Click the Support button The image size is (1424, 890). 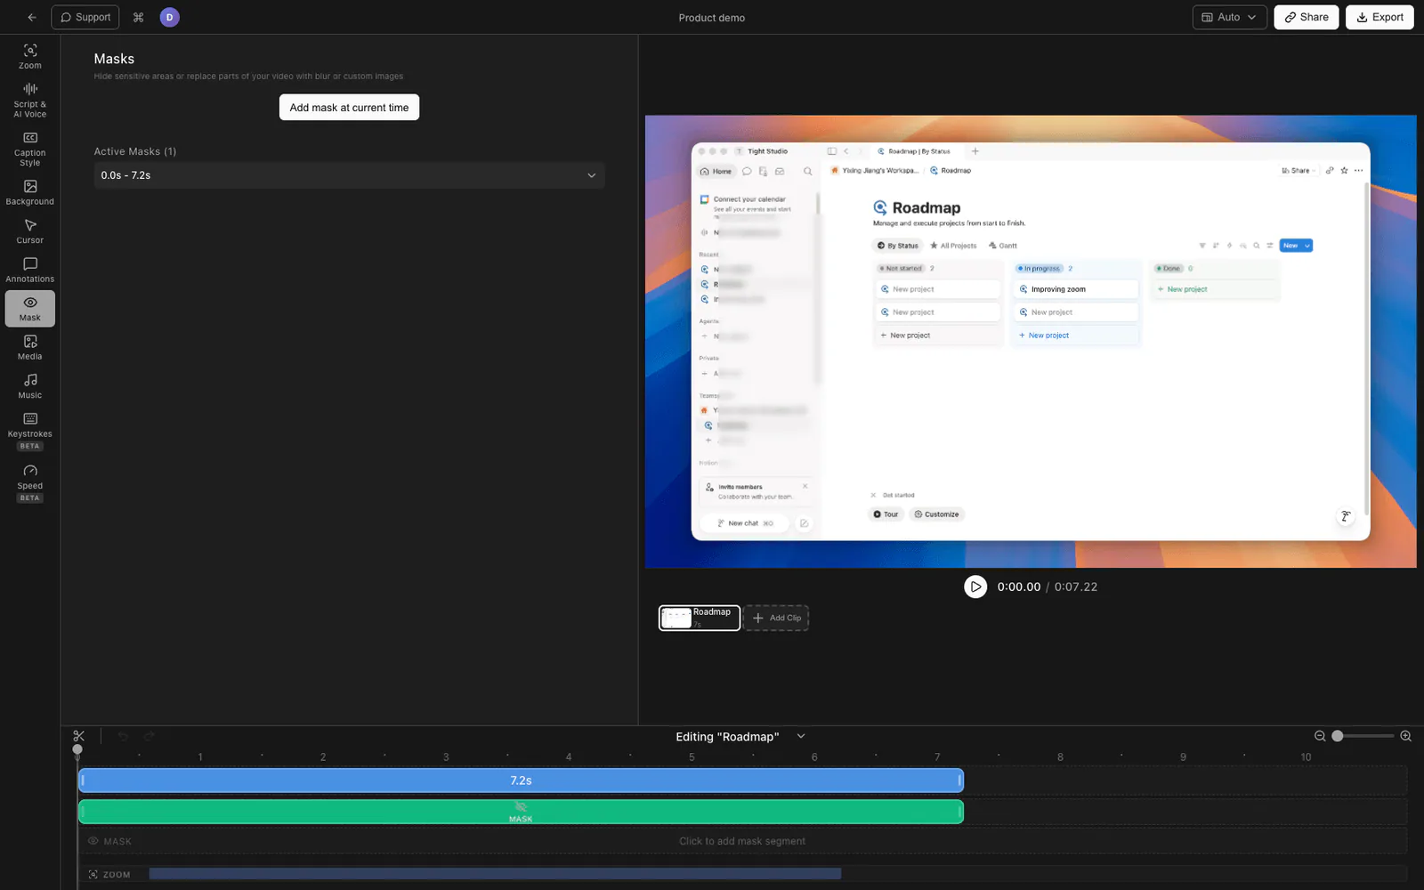(86, 17)
